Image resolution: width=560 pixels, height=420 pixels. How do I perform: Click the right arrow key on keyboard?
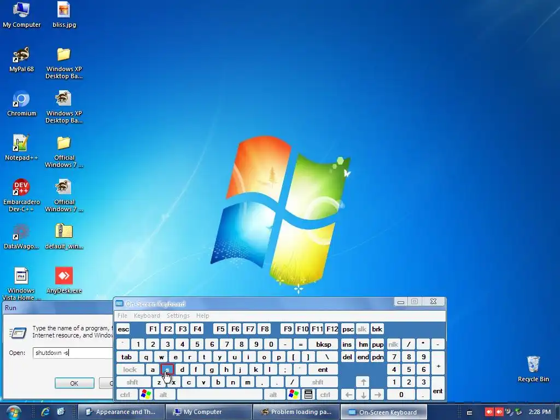(378, 395)
